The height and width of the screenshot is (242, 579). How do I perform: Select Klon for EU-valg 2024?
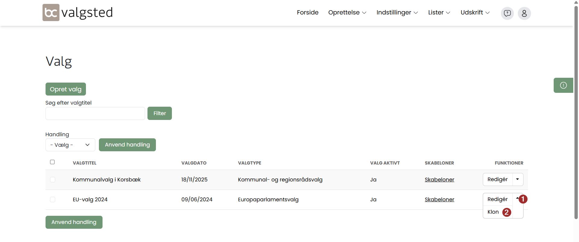coord(493,212)
